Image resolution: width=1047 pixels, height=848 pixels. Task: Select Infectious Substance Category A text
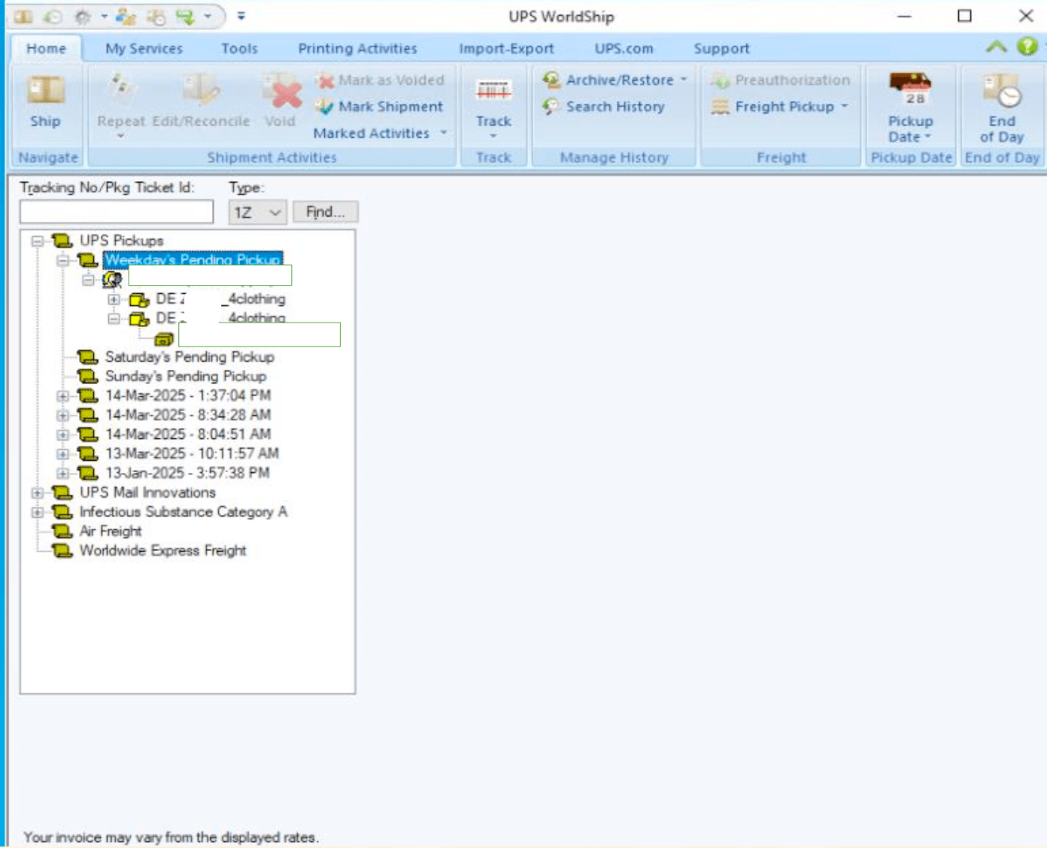[x=184, y=512]
